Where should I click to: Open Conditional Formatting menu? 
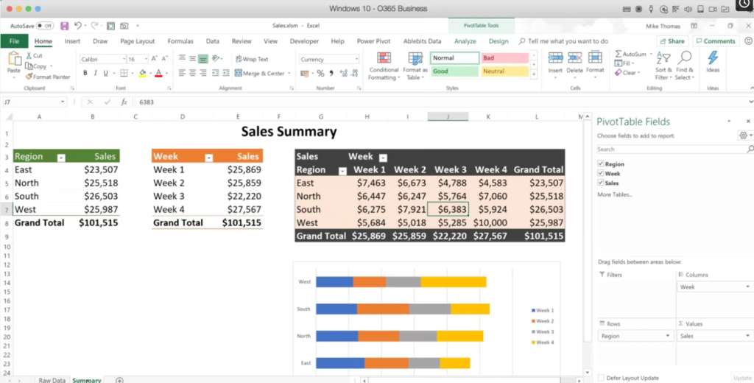(384, 66)
